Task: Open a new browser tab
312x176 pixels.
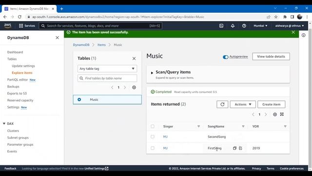Action: click(62, 9)
